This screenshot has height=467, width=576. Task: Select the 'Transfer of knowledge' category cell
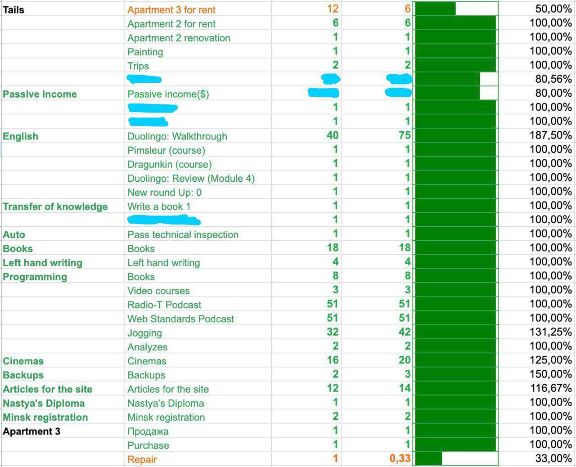coord(63,206)
